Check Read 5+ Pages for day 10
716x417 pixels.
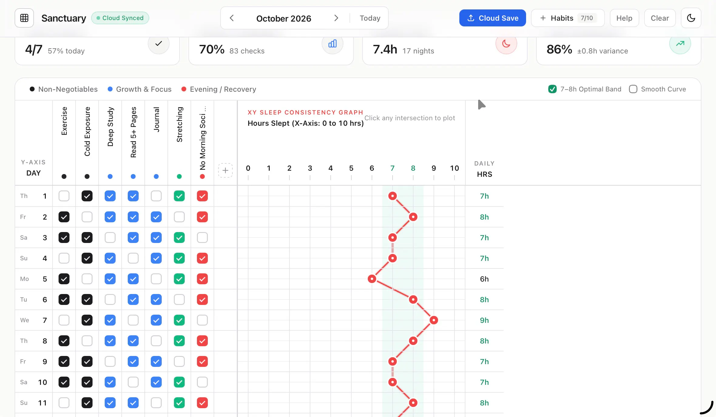[133, 382]
